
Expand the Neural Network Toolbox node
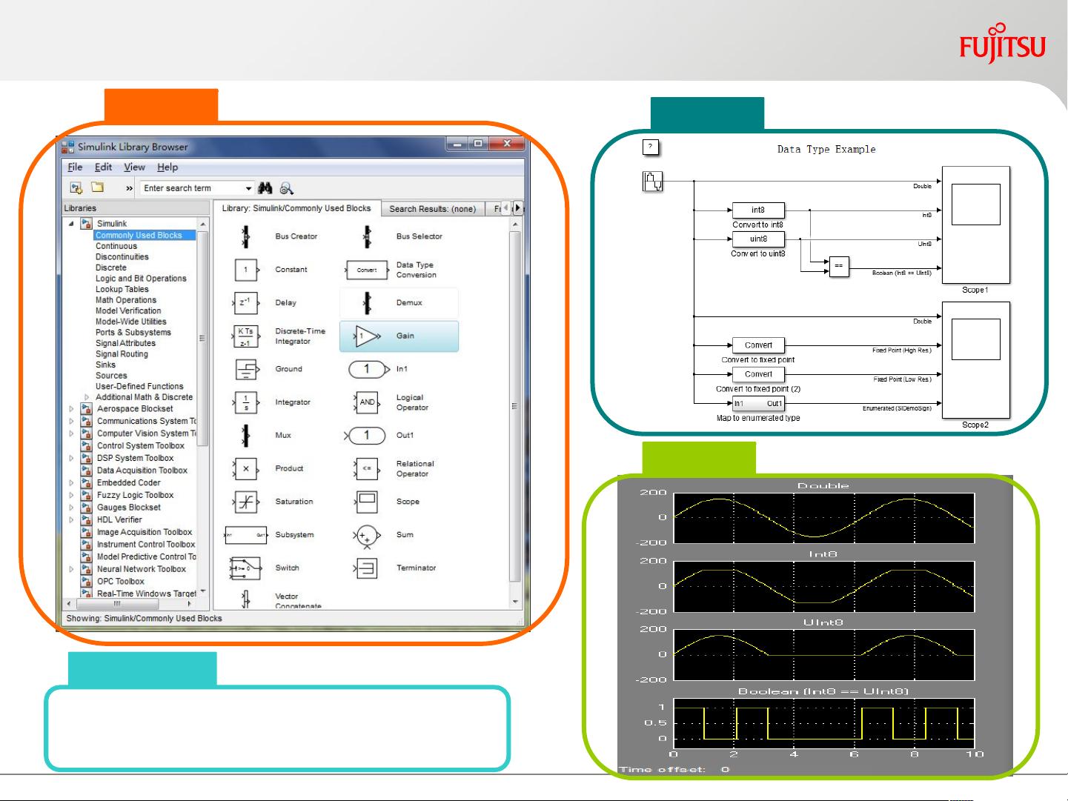72,569
